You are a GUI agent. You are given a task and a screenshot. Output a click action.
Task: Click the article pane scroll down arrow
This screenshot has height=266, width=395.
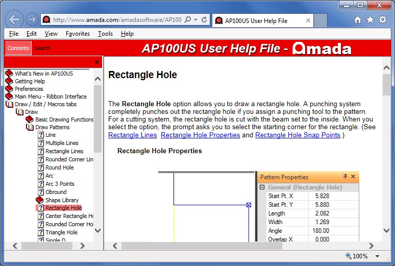386,230
